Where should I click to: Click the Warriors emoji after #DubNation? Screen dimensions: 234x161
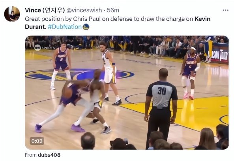tap(86, 27)
